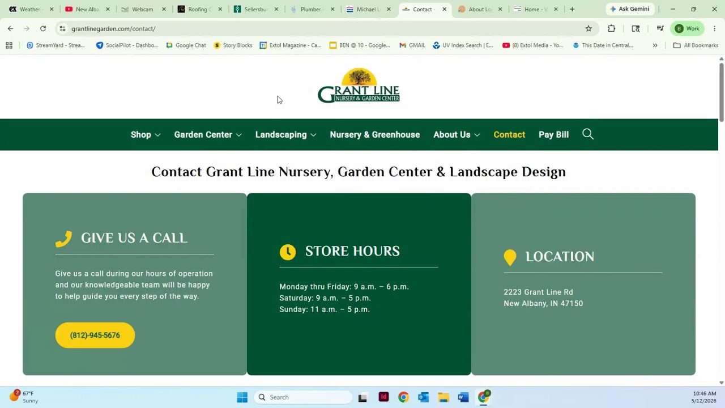Click the Windows taskbar Search box

tap(302, 397)
